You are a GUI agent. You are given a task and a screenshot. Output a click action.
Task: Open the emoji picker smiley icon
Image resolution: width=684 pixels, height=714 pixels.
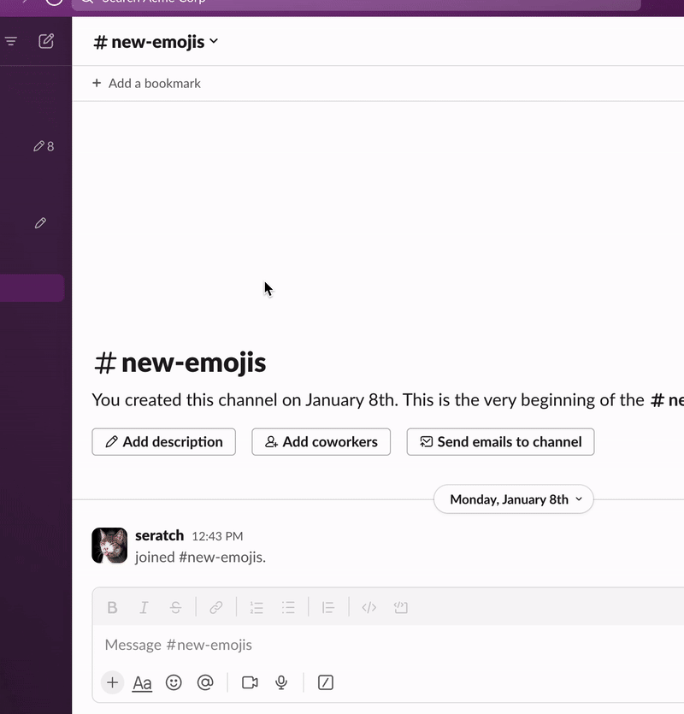click(x=174, y=682)
